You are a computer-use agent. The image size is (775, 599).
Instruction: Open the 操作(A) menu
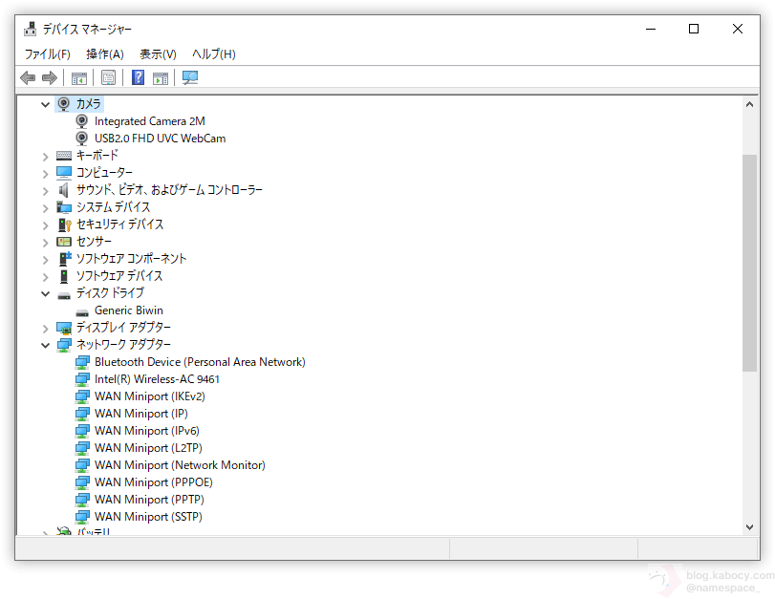(x=105, y=54)
